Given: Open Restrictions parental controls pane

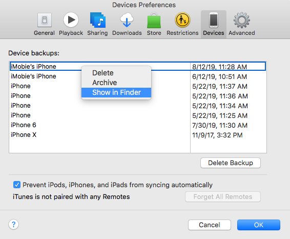Looking at the screenshot, I should 182,24.
